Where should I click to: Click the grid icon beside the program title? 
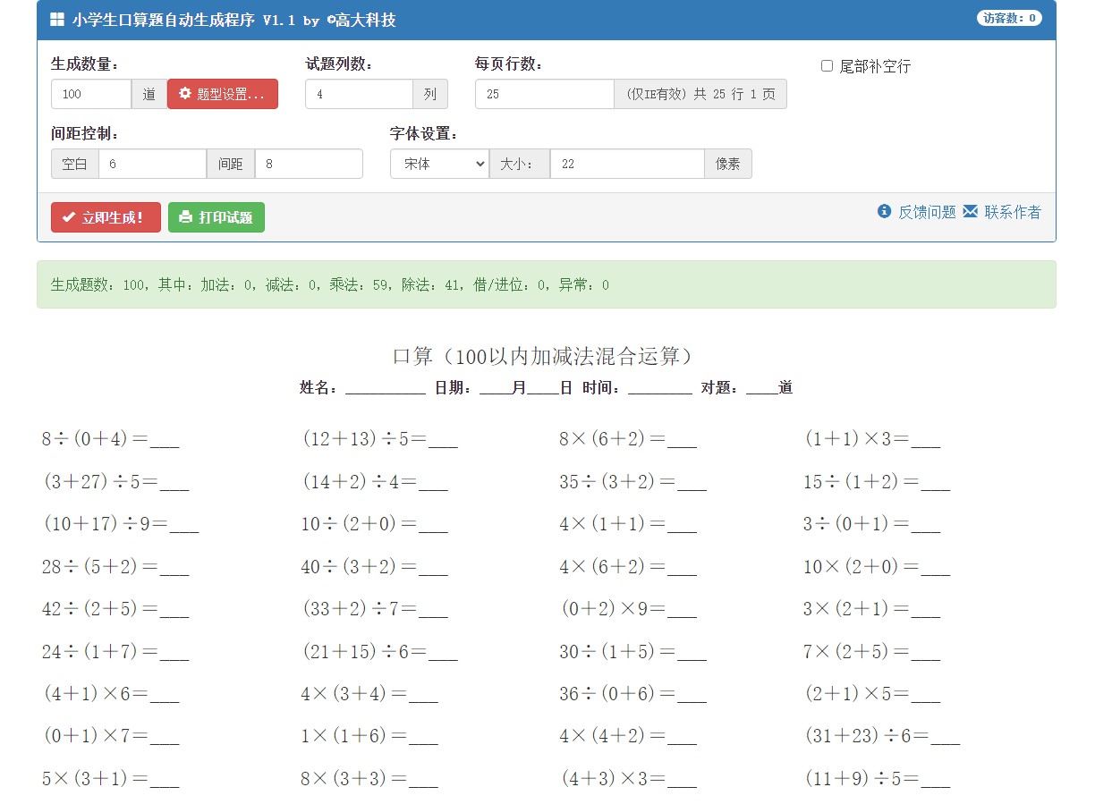57,20
